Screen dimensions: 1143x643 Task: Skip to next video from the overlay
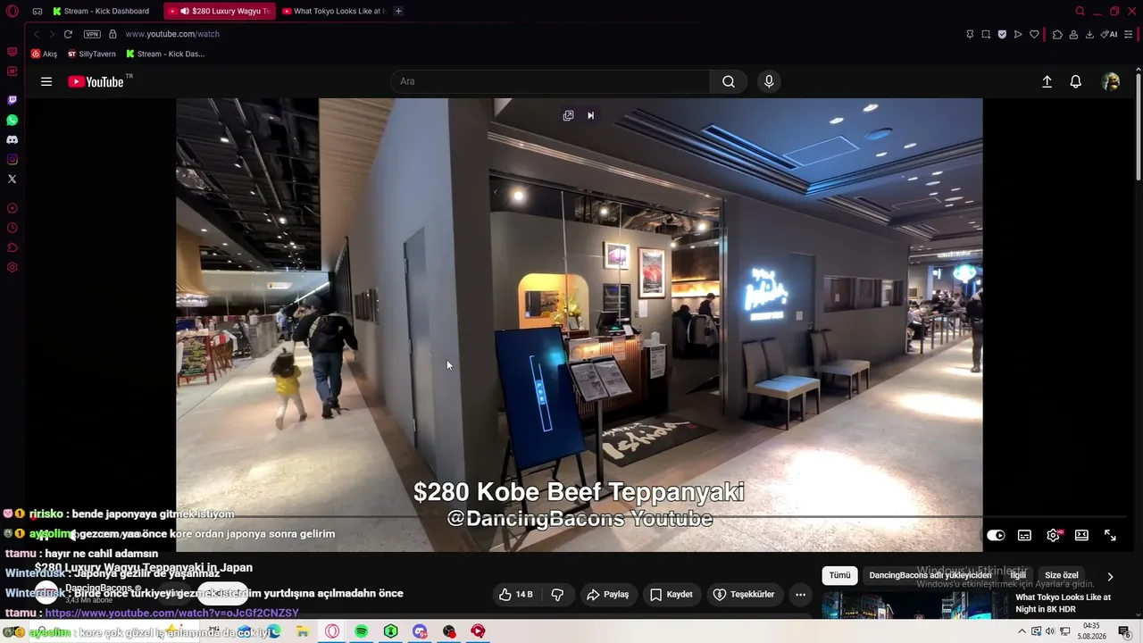(590, 115)
